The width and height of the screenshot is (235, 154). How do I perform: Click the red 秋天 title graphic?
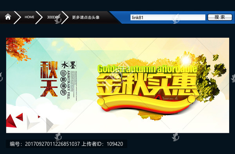pyautogui.click(x=49, y=79)
